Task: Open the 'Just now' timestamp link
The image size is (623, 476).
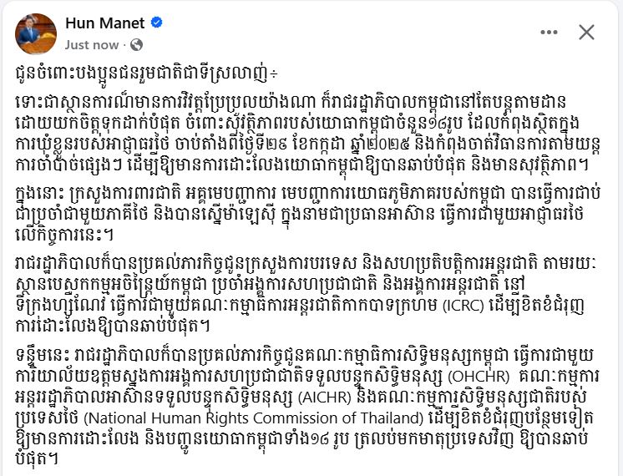Action: tap(92, 45)
